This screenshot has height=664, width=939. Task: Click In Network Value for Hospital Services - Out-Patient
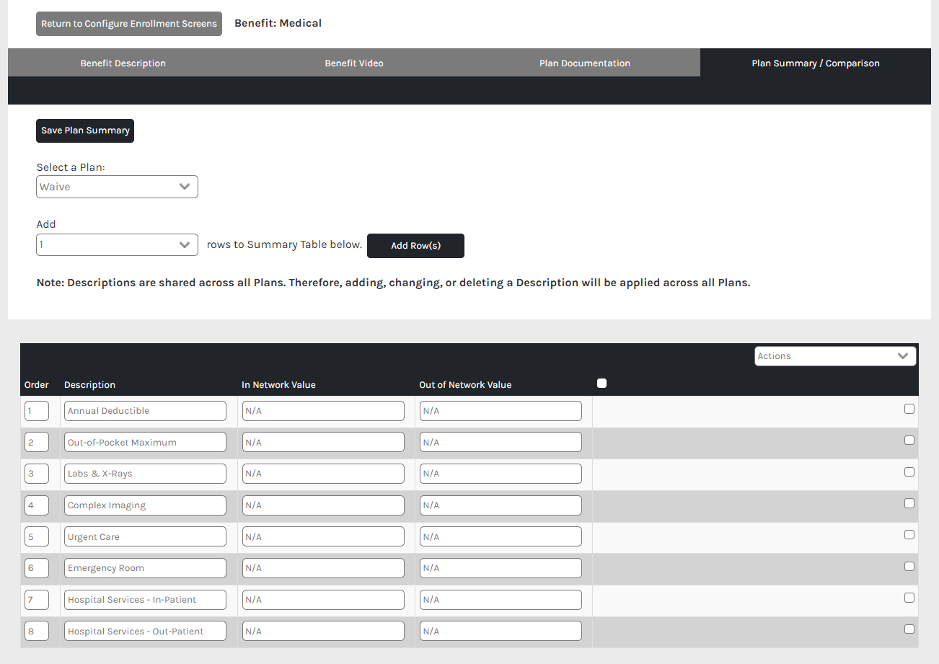coord(323,631)
